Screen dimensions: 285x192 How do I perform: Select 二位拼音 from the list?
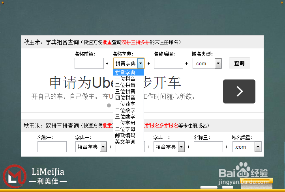(129, 85)
